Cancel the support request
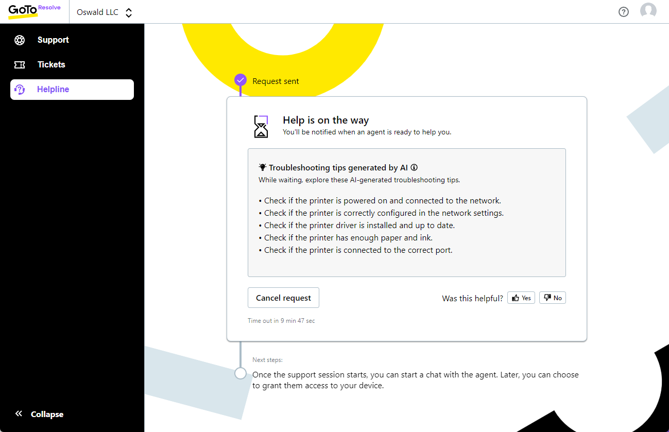Screen dimensions: 669x432 point(283,298)
